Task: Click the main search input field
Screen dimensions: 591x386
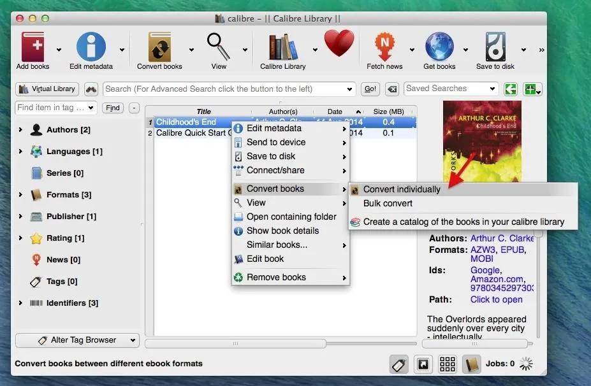Action: coord(229,89)
